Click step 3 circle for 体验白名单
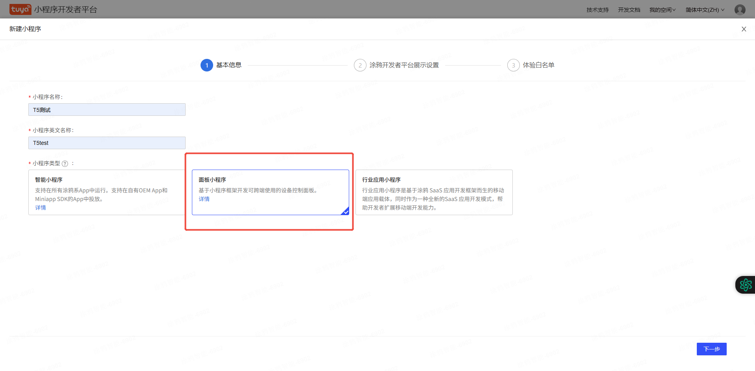The width and height of the screenshot is (755, 371). [513, 65]
